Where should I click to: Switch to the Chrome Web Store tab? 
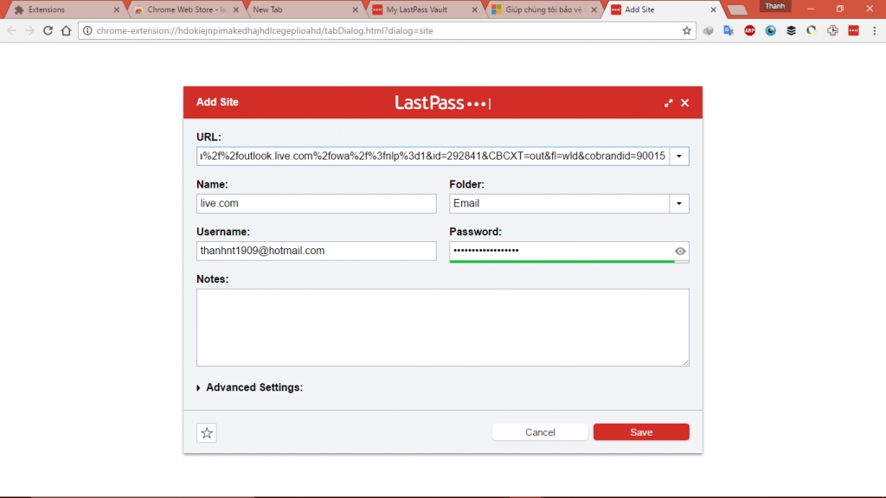pos(185,10)
